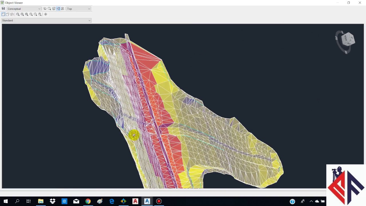
Task: Click the People icon in system tray
Action: click(x=303, y=201)
